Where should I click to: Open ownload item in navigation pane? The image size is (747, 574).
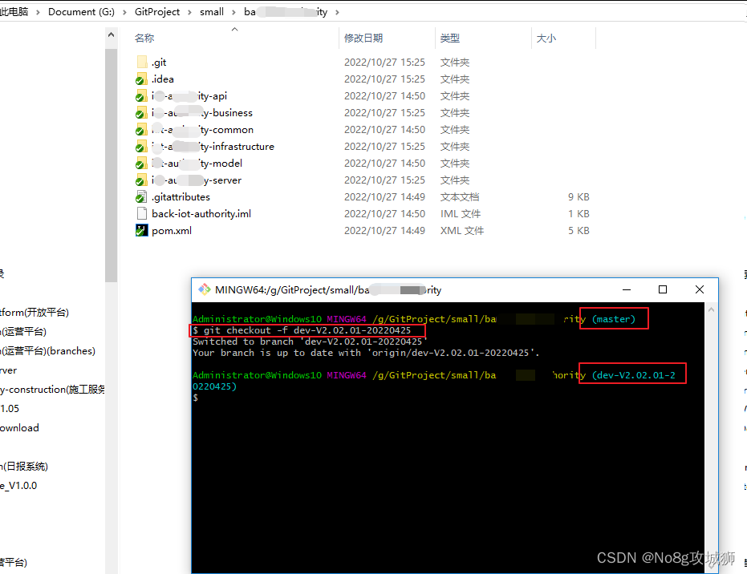click(x=19, y=427)
